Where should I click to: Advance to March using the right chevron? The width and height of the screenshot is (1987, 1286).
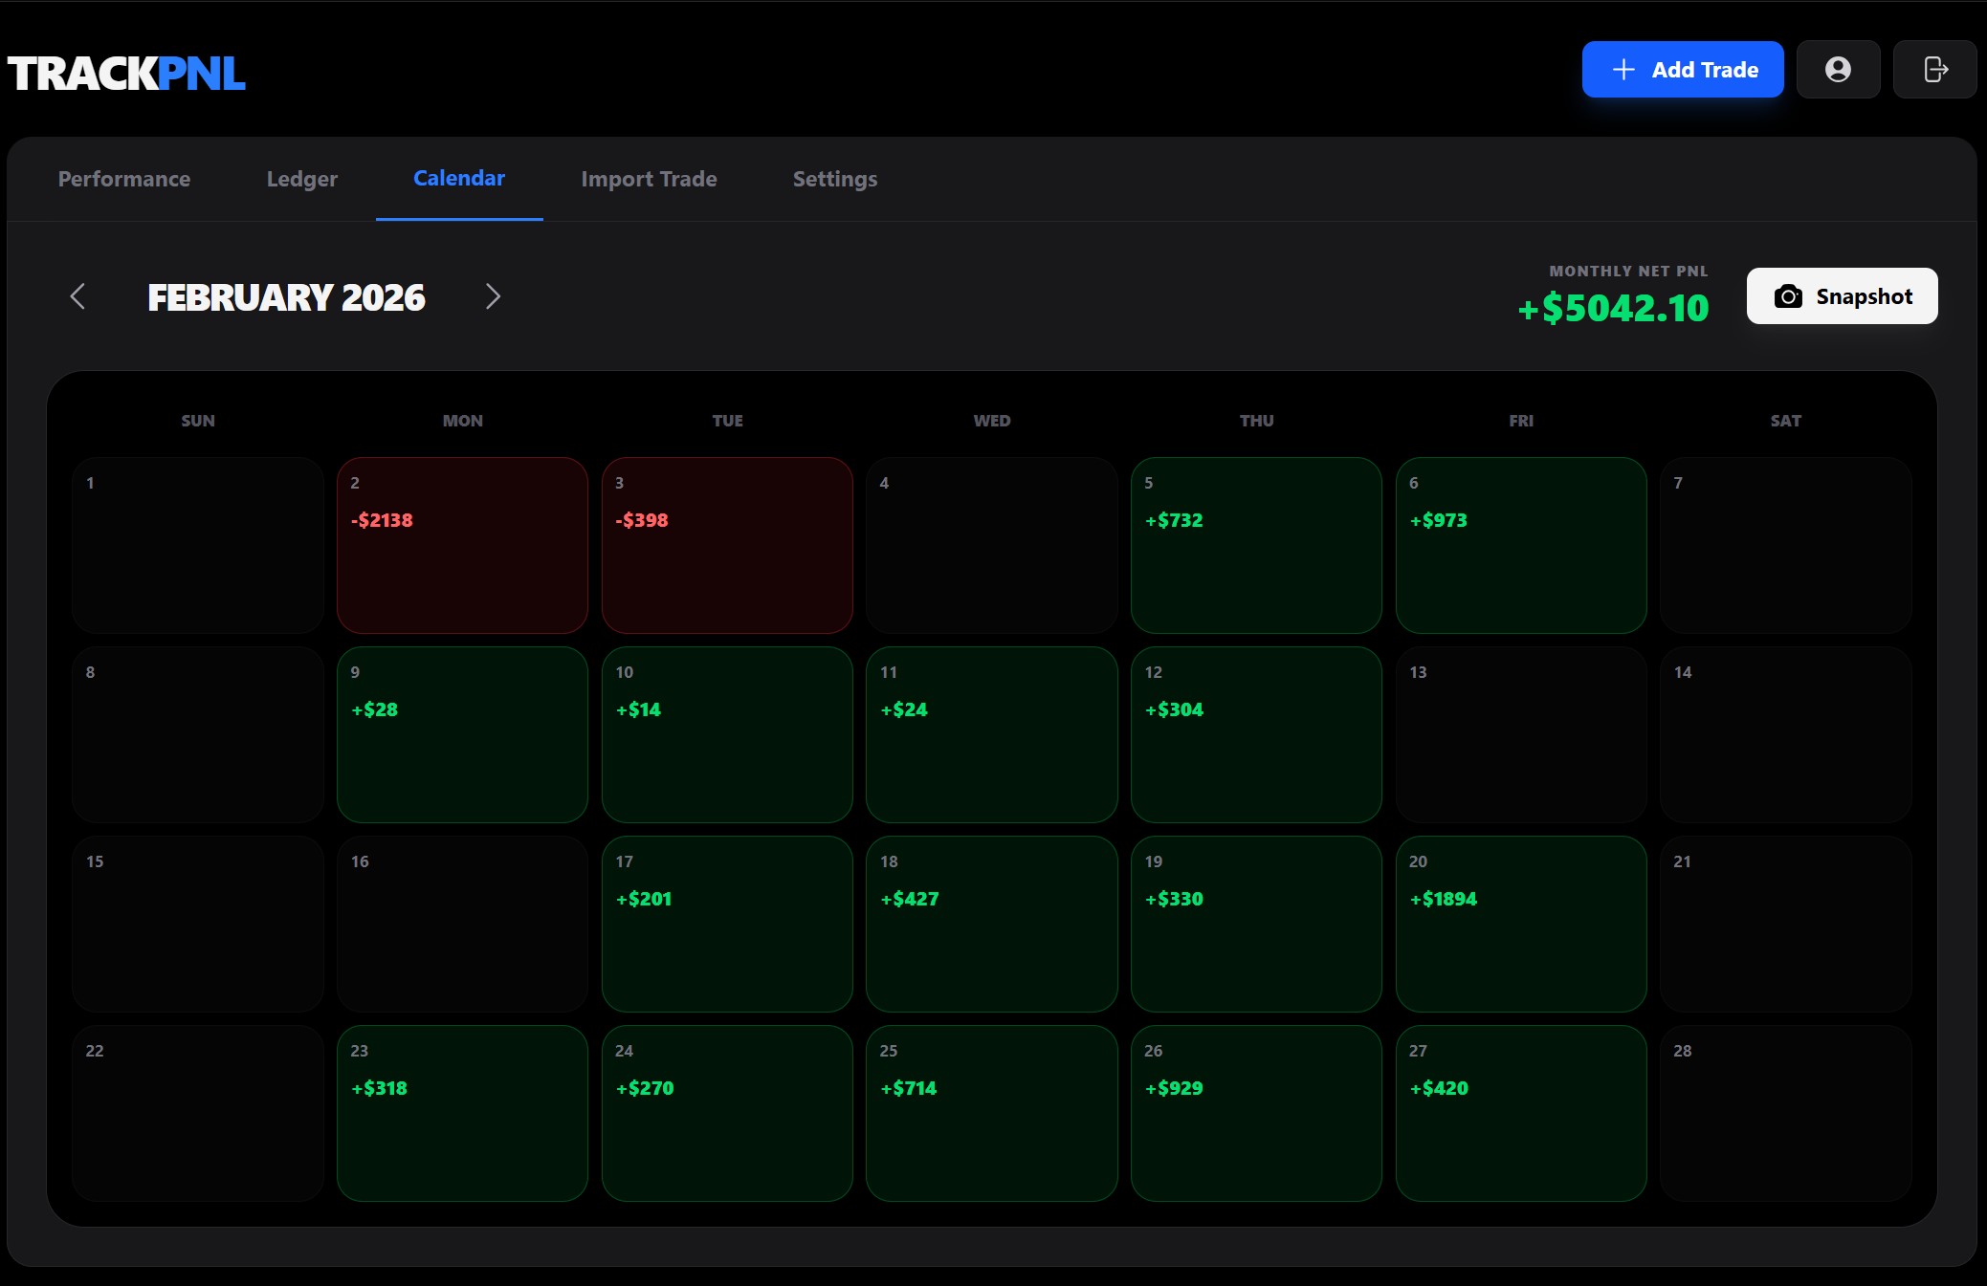[x=494, y=296]
